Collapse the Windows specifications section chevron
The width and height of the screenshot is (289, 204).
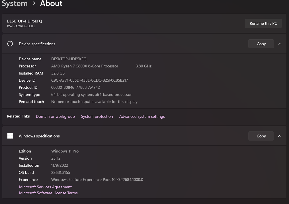point(279,136)
